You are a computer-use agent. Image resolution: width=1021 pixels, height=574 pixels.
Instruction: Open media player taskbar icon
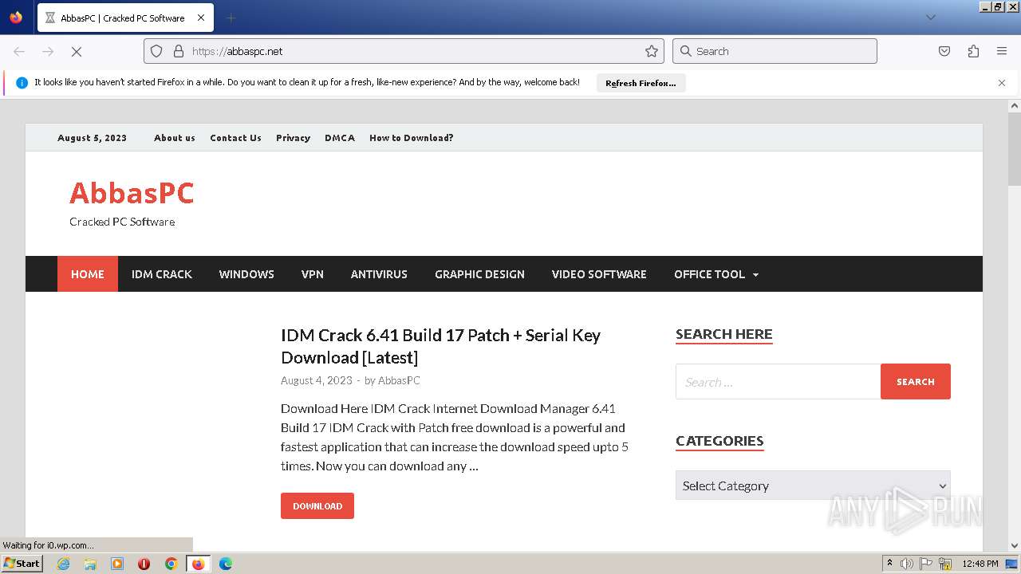pyautogui.click(x=117, y=564)
